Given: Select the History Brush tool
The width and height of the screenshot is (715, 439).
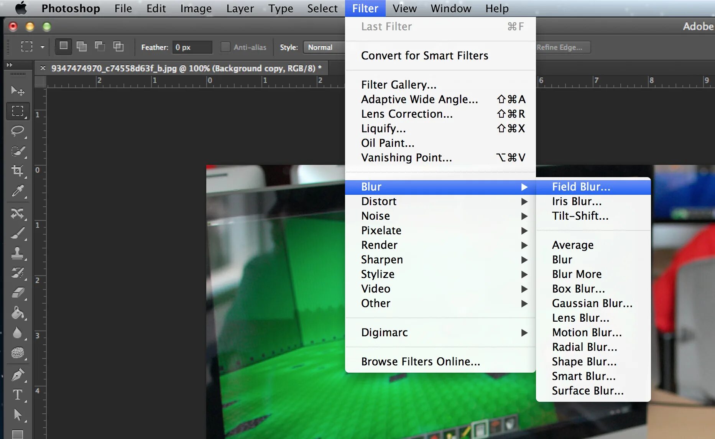Looking at the screenshot, I should coord(17,273).
